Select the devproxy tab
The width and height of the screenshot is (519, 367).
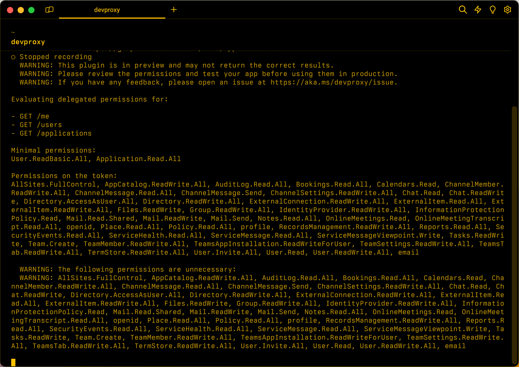pos(107,10)
